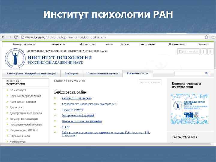Click the print version button
Screen dimensions: 216x162
pos(150,82)
